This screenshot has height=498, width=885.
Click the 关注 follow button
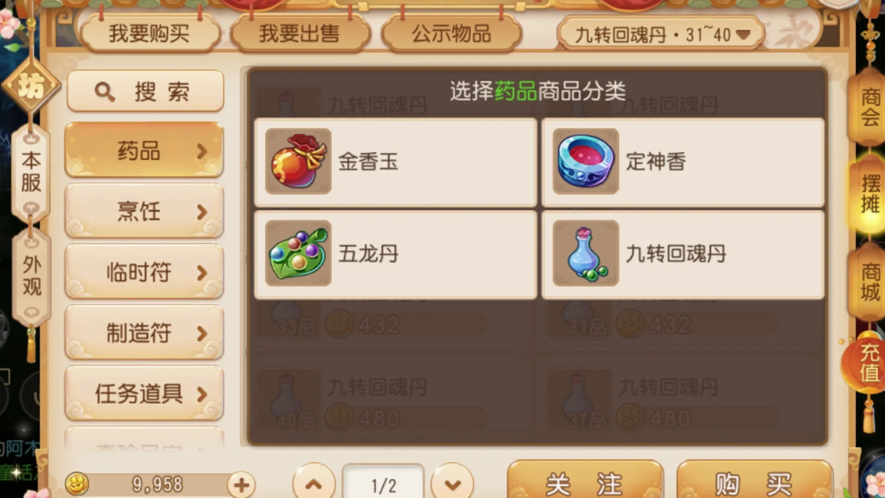585,482
